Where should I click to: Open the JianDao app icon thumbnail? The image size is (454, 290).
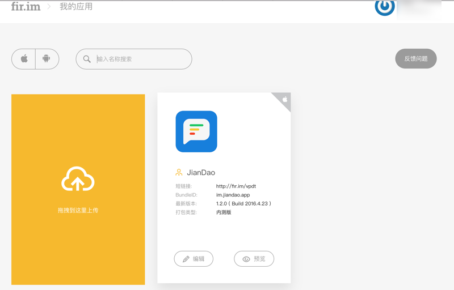tap(196, 131)
